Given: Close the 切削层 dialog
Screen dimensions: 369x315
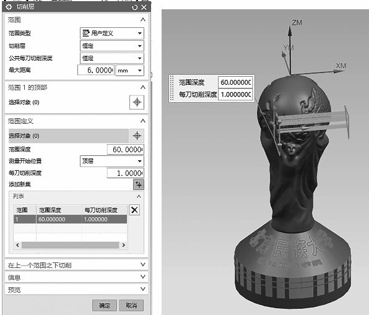Looking at the screenshot, I should [x=144, y=7].
